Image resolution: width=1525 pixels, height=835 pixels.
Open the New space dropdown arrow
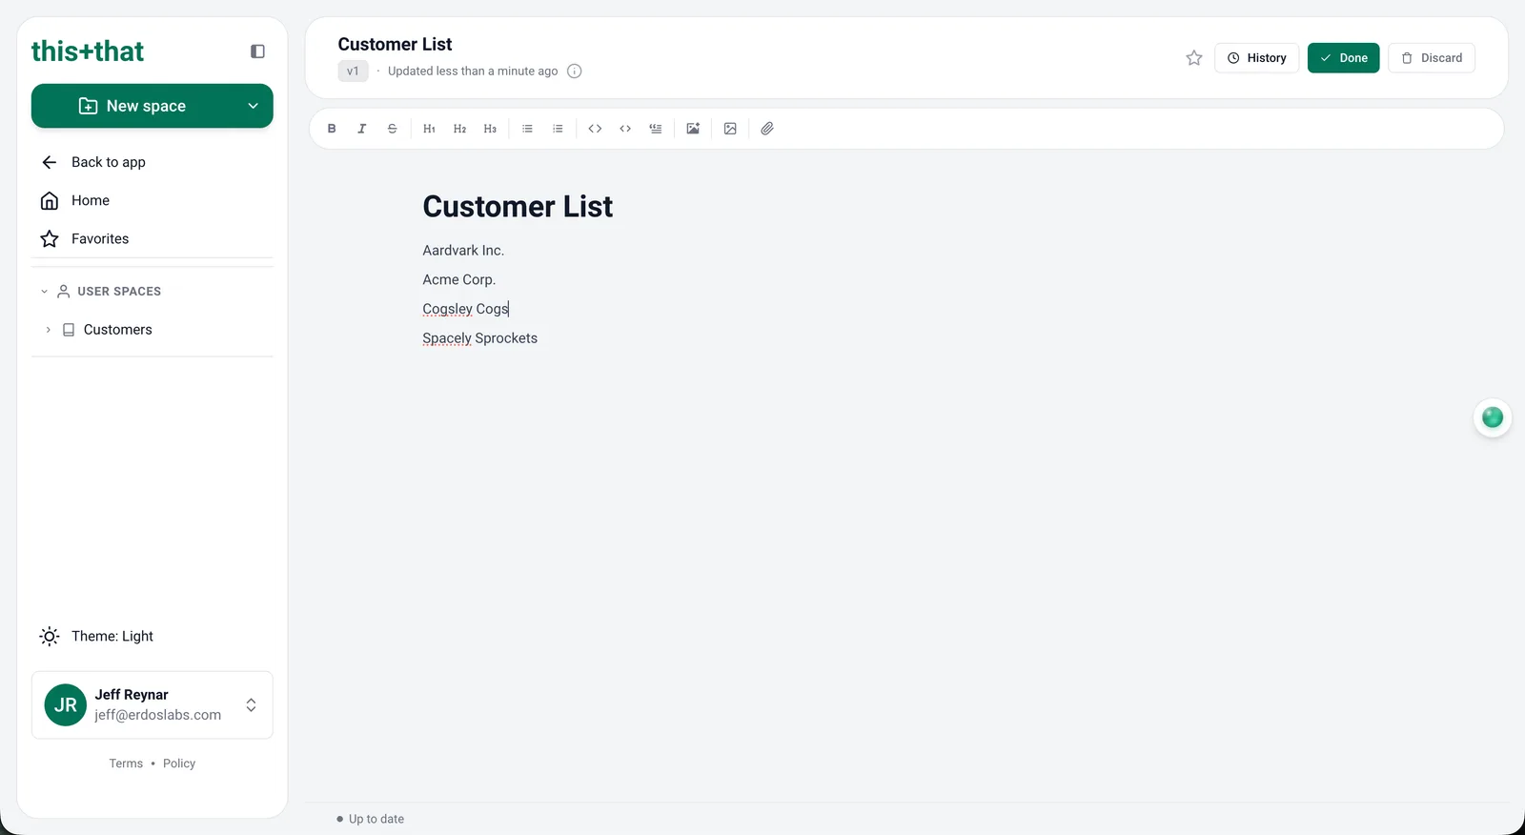(x=254, y=106)
